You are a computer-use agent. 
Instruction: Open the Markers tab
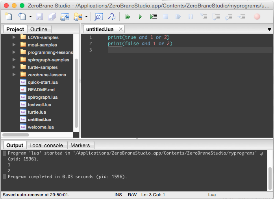[80, 145]
